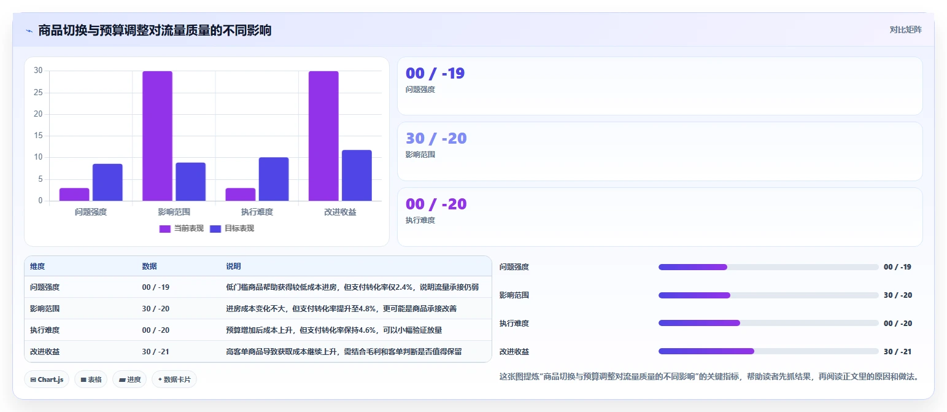Click the title 商品切换与预算调整对流量质量的不同影响
The width and height of the screenshot is (947, 412).
tap(155, 30)
